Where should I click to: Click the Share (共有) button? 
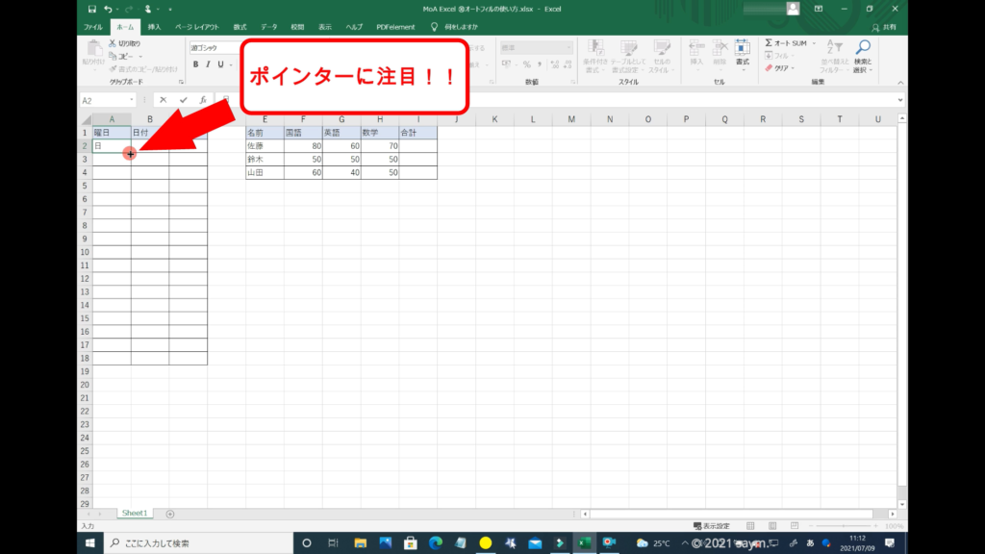pyautogui.click(x=881, y=27)
